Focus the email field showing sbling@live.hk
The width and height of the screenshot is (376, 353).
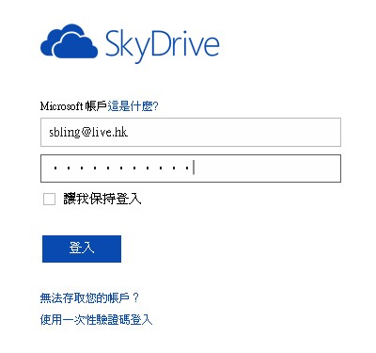(191, 132)
